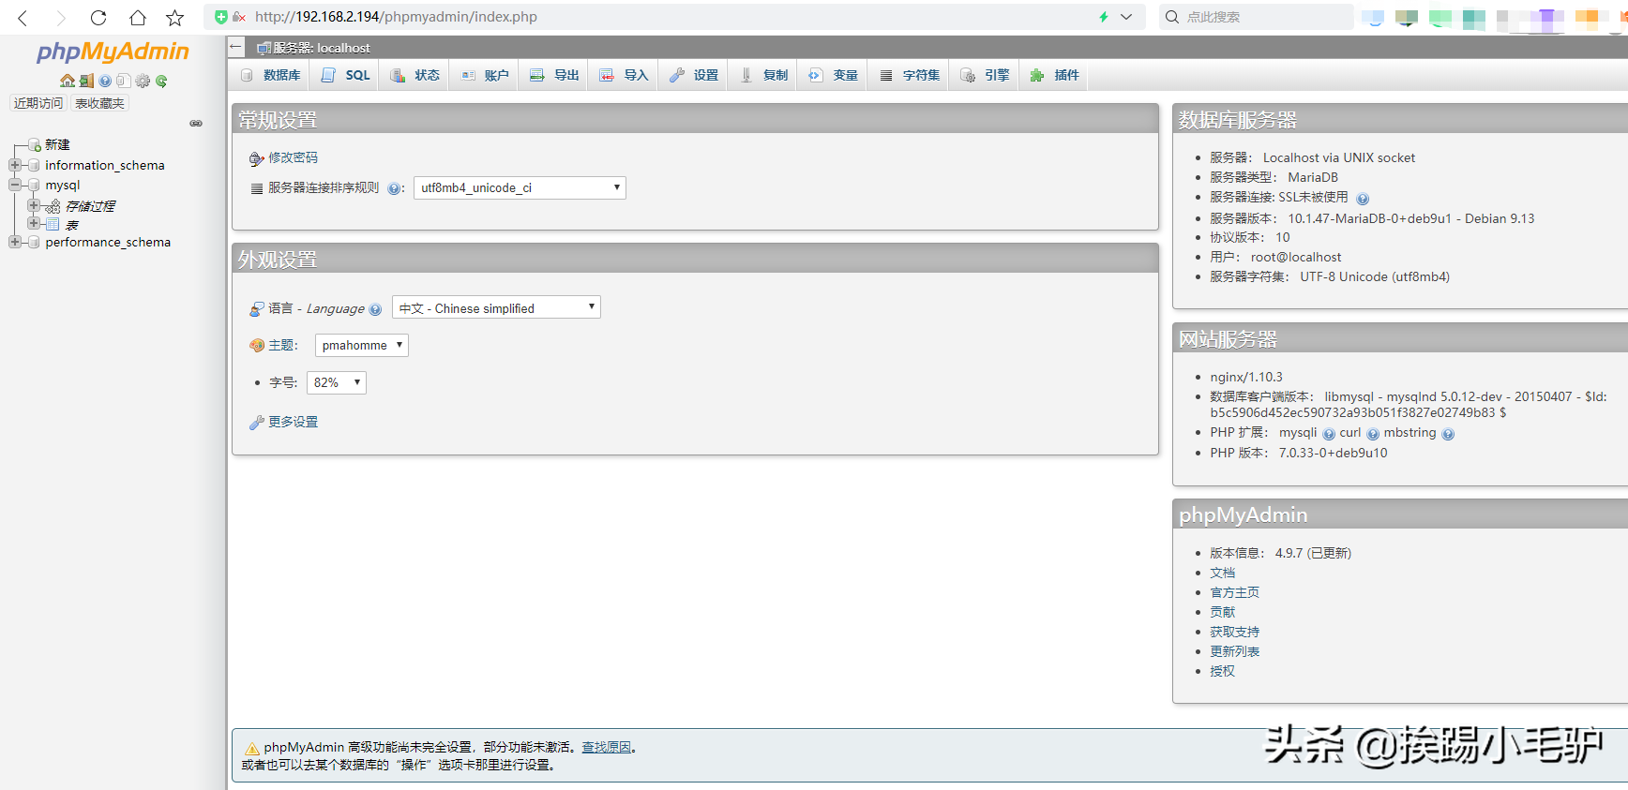Image resolution: width=1628 pixels, height=790 pixels.
Task: Collapse mysql database tree node
Action: point(15,185)
